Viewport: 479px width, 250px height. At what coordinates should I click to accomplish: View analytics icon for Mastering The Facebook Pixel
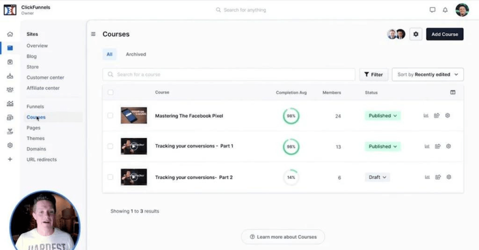pos(426,115)
